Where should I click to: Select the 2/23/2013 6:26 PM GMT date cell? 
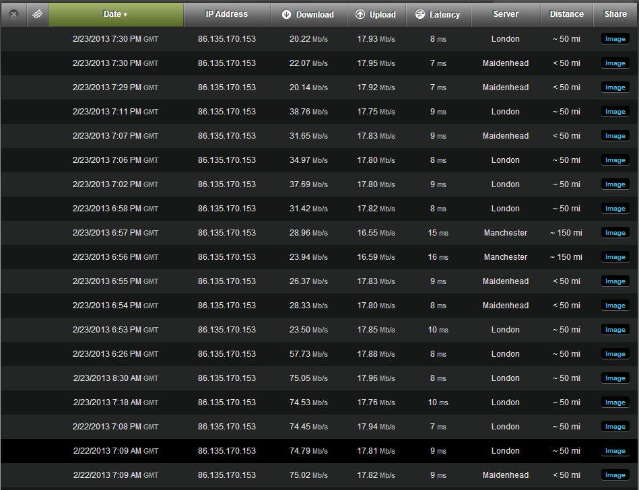[x=115, y=354]
